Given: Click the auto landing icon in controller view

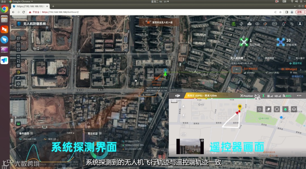Looking at the screenshot, I should 183,107.
